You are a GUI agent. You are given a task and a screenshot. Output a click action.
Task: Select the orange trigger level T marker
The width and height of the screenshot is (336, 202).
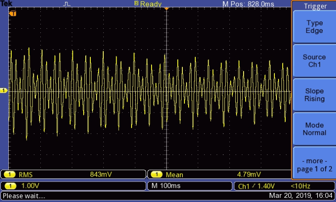13,13
